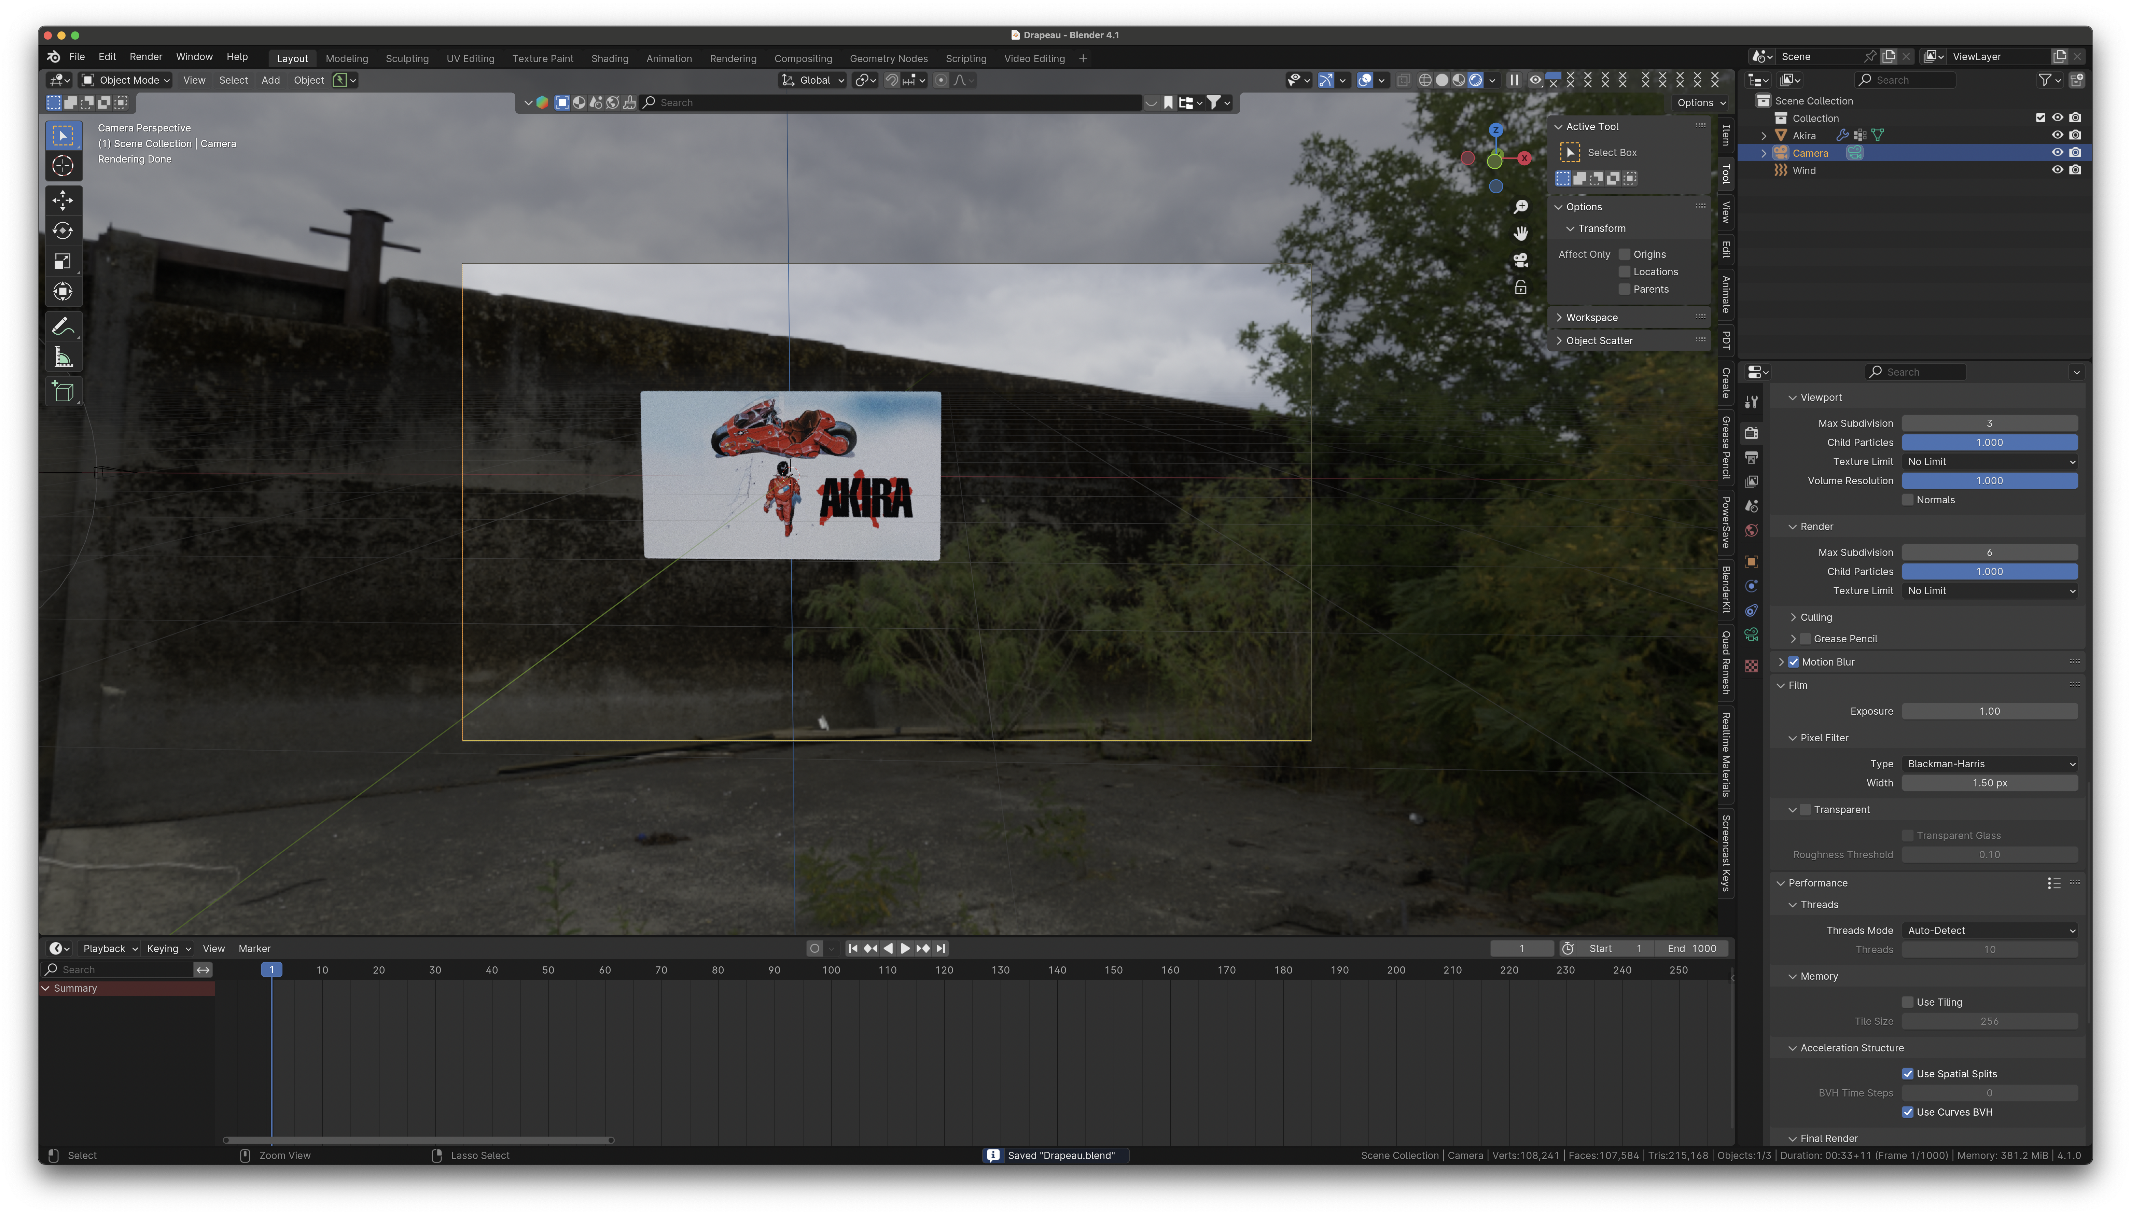This screenshot has width=2131, height=1215.
Task: Enable Affect Only Origins checkbox
Action: (x=1625, y=254)
